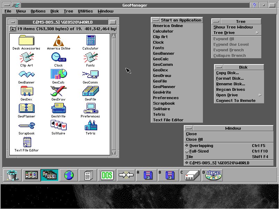Open the File menu
Screen dimensions: 279x209
coord(8,11)
